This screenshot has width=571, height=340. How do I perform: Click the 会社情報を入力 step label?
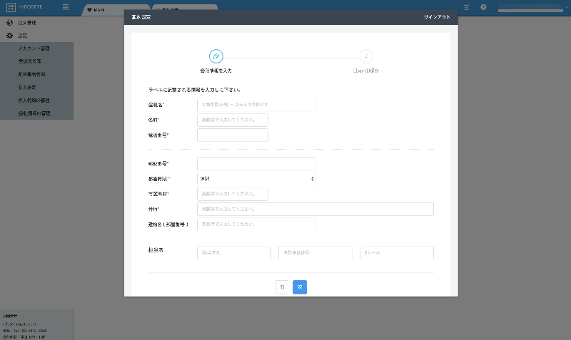point(216,71)
